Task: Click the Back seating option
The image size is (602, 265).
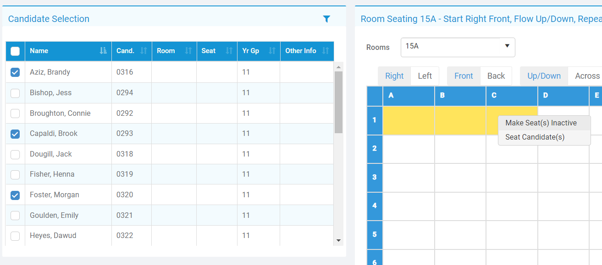Action: coord(496,76)
